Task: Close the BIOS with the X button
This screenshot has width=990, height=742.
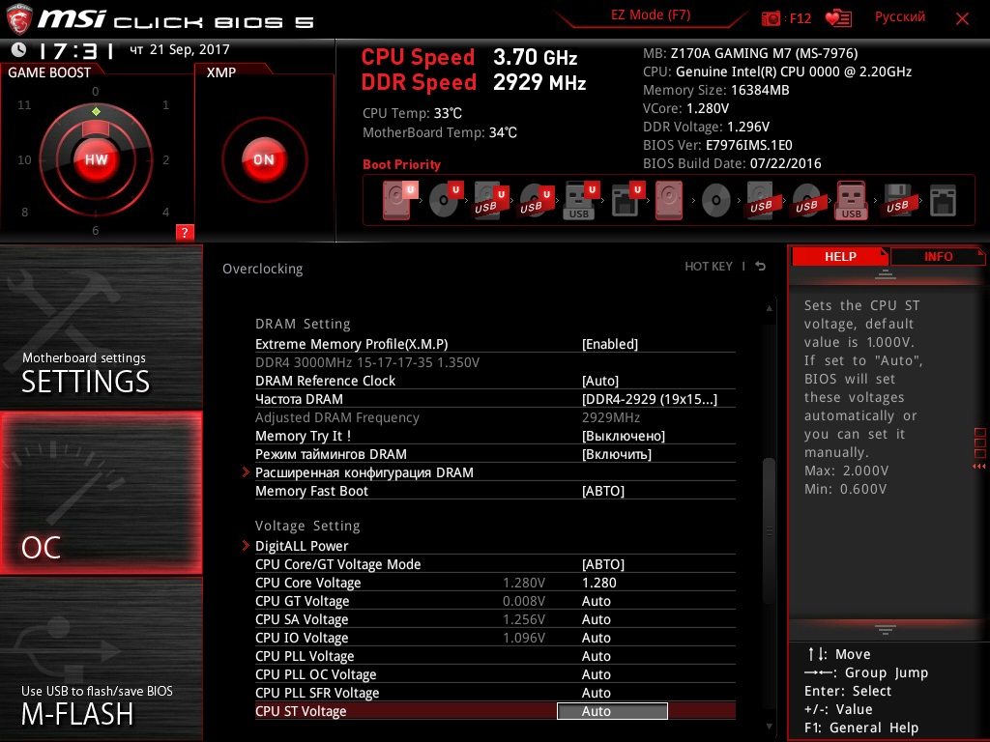Action: click(x=962, y=19)
